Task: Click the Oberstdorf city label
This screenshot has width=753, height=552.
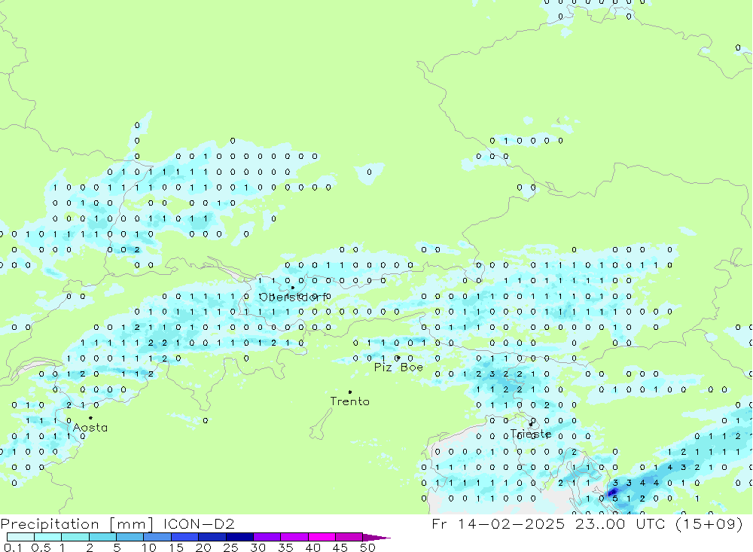Action: click(x=293, y=297)
